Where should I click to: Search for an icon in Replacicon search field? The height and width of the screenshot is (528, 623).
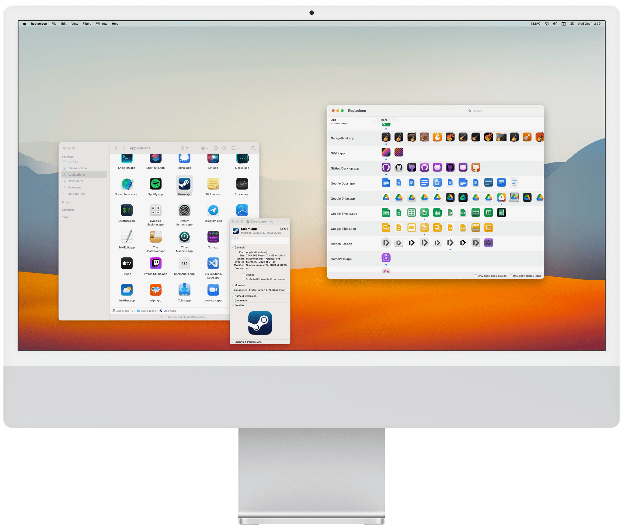pos(503,111)
